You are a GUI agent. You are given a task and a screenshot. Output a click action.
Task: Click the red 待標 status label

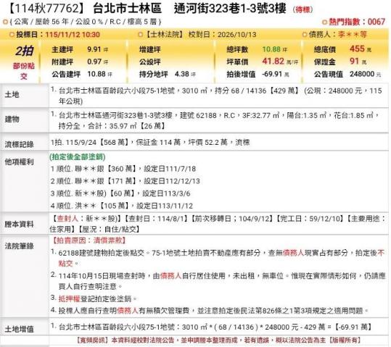302,9
